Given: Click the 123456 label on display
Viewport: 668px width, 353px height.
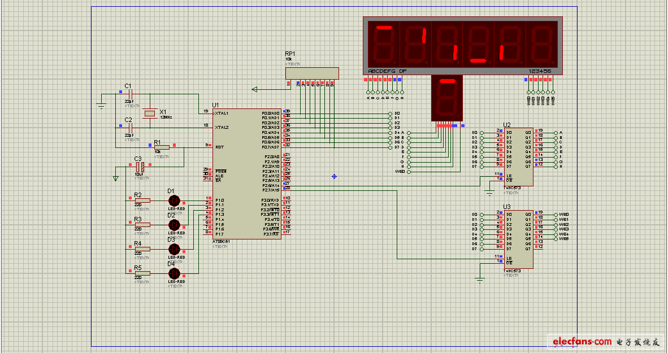Looking at the screenshot, I should click(x=540, y=71).
